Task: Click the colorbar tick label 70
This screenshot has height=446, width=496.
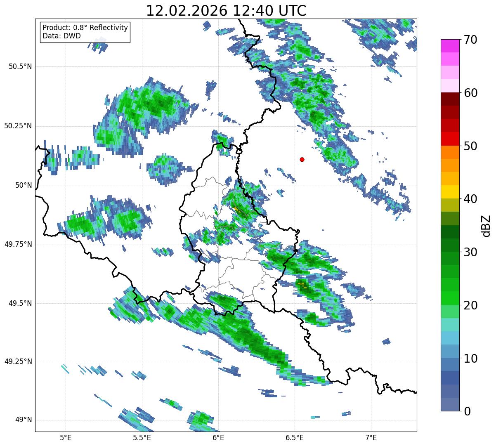Action: tap(470, 40)
